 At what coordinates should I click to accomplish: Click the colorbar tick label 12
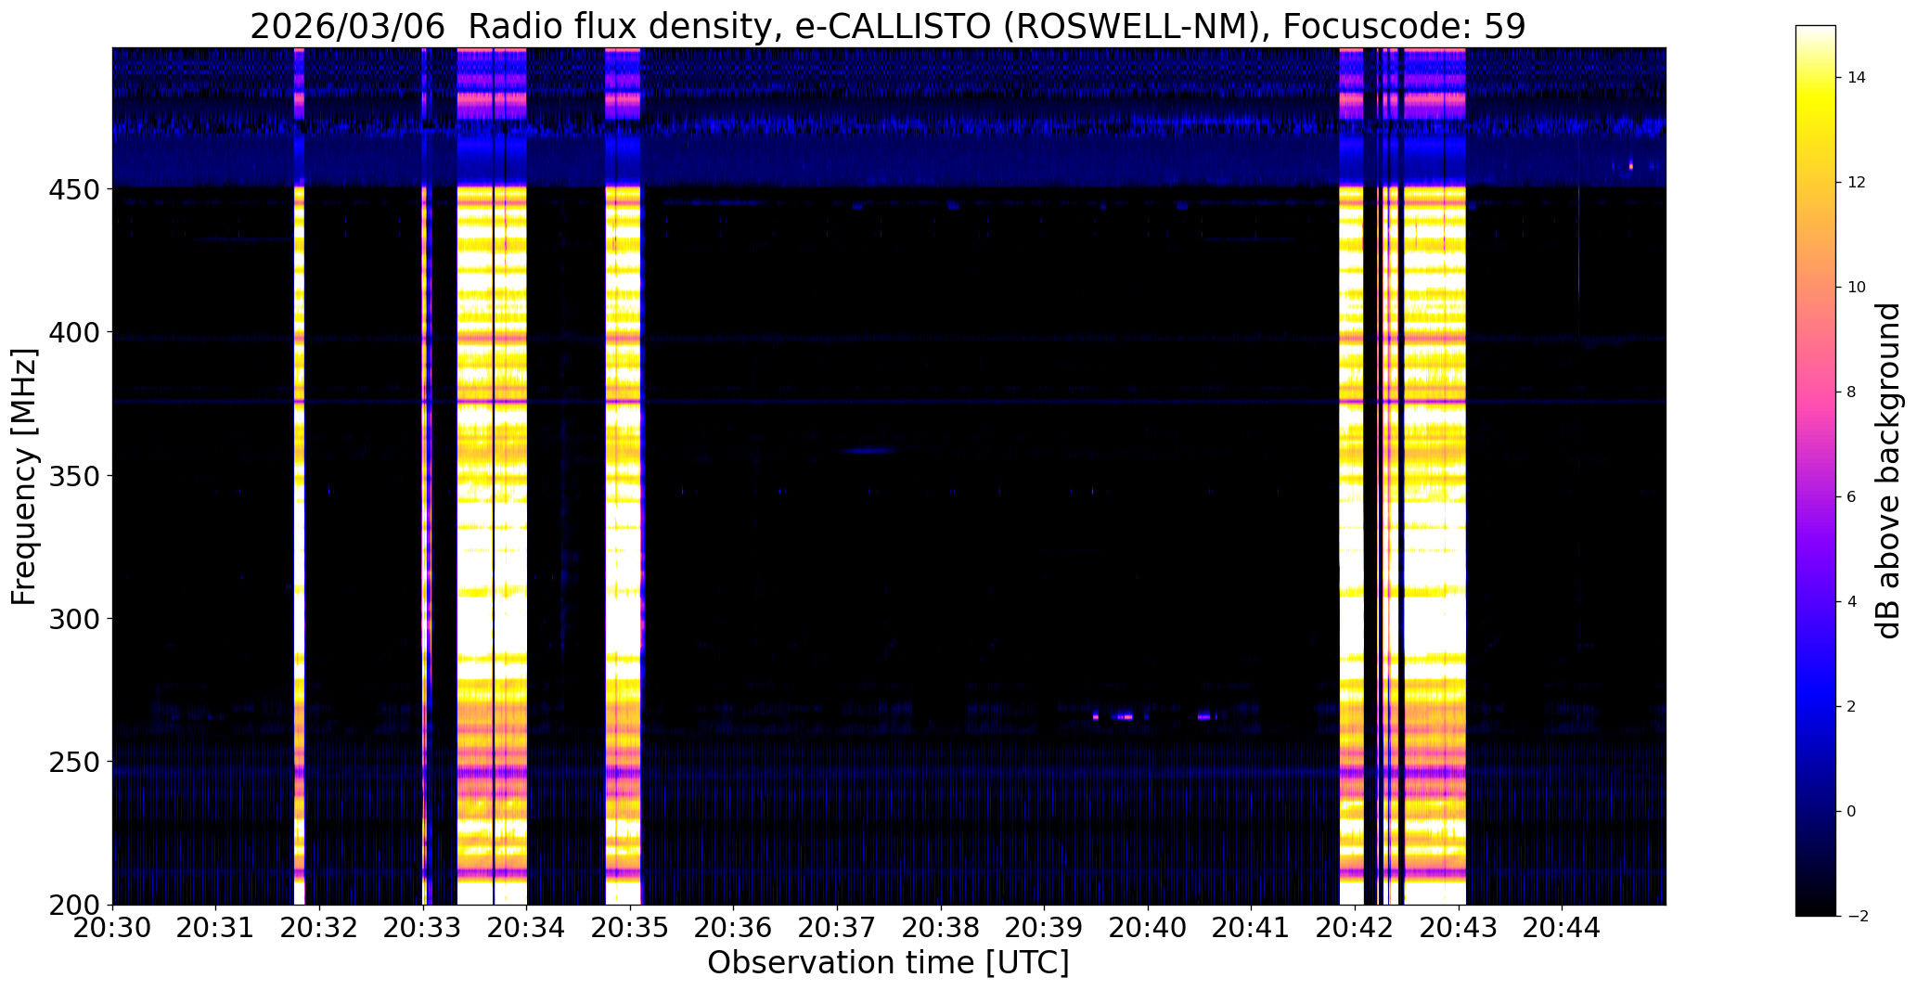pyautogui.click(x=1857, y=183)
